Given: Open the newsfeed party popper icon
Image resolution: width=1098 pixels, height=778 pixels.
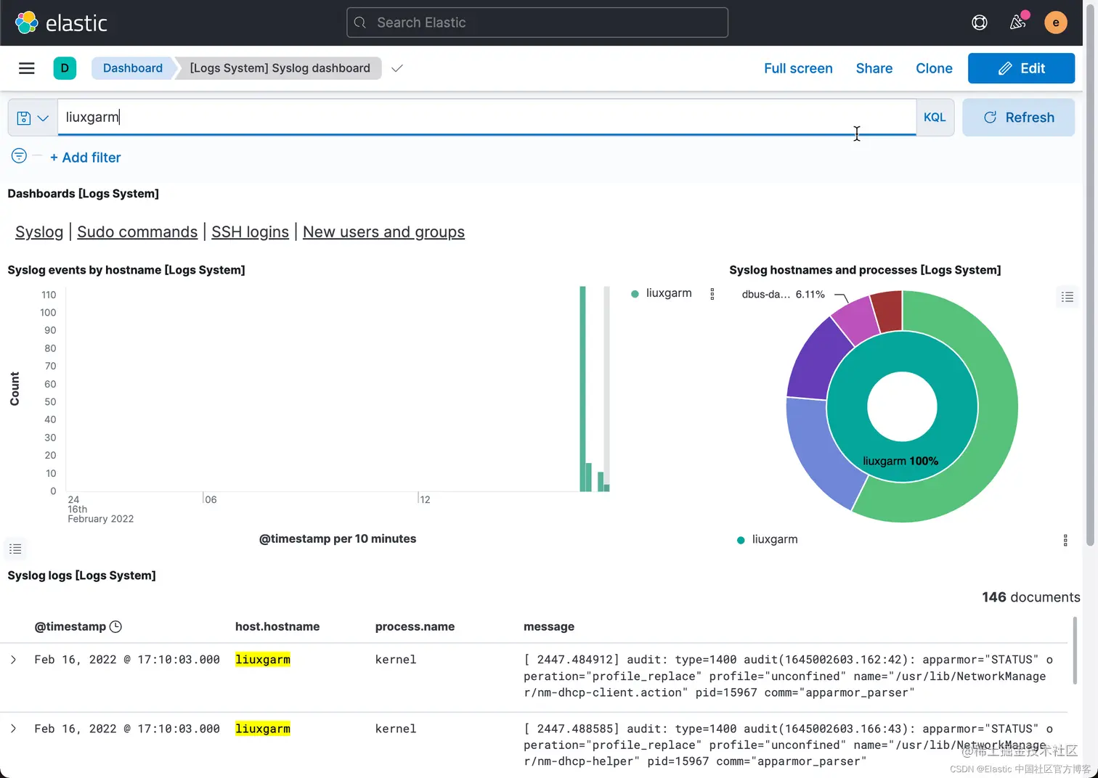Looking at the screenshot, I should (x=1017, y=22).
